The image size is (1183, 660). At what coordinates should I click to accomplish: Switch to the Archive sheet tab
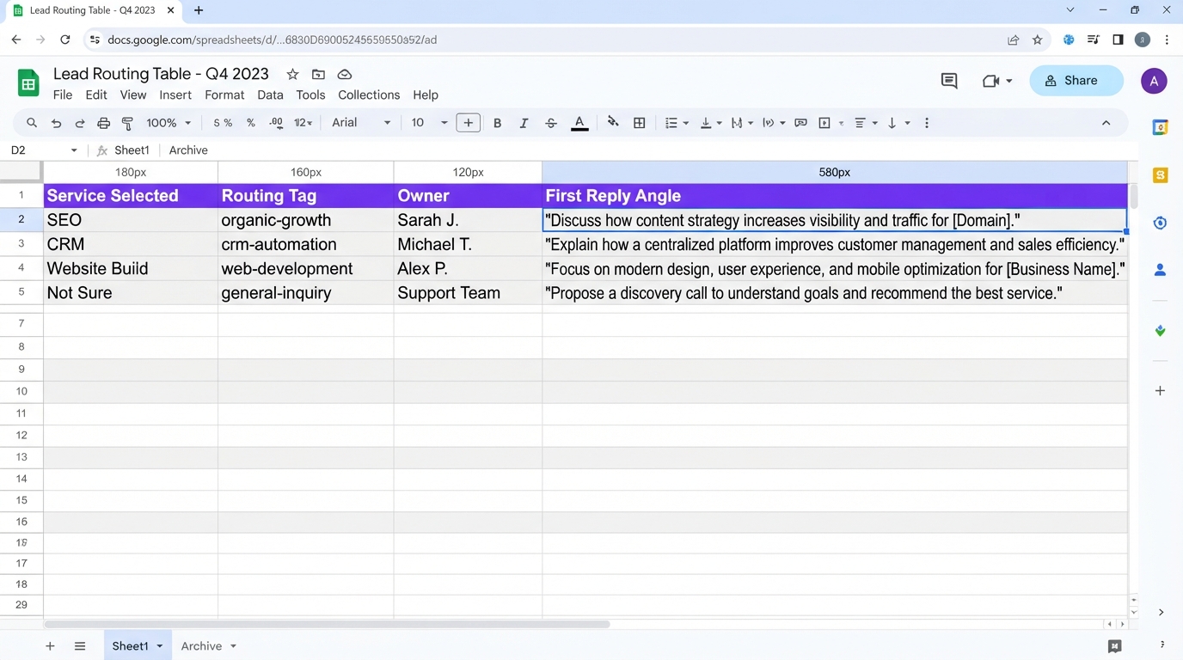point(201,646)
